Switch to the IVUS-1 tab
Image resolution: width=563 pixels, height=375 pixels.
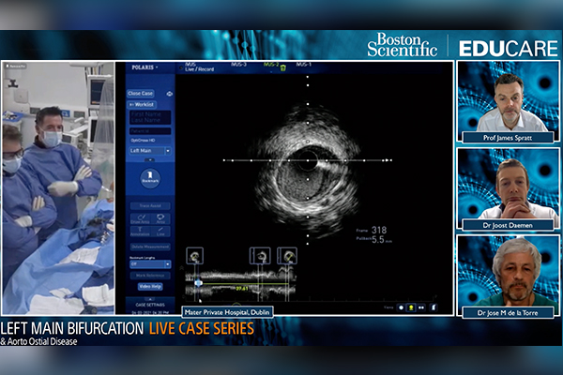[x=303, y=65]
